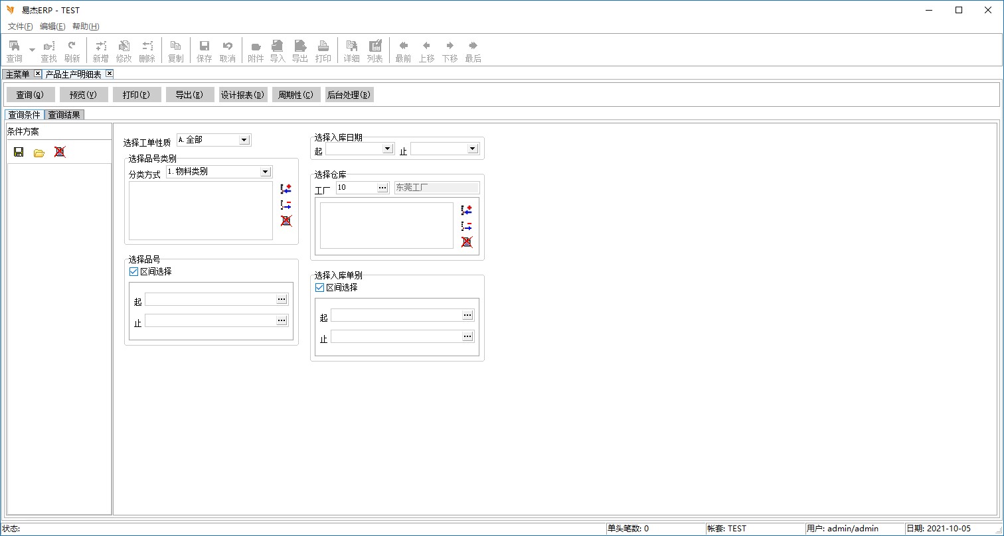Open the 工厂 lookup ellipsis button
Screen dimensions: 1004x536
click(382, 188)
